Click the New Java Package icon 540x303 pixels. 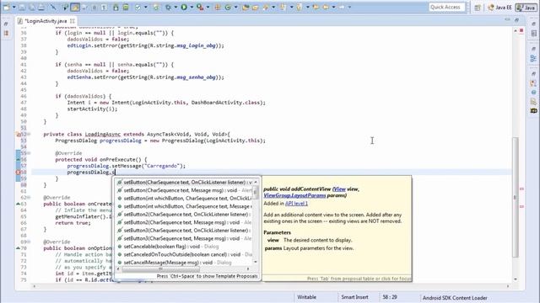click(218, 8)
